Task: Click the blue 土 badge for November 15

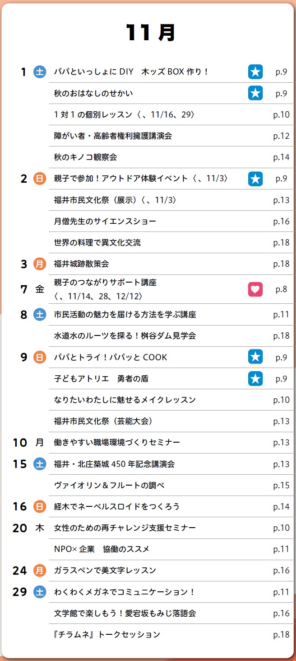Action: 40,464
